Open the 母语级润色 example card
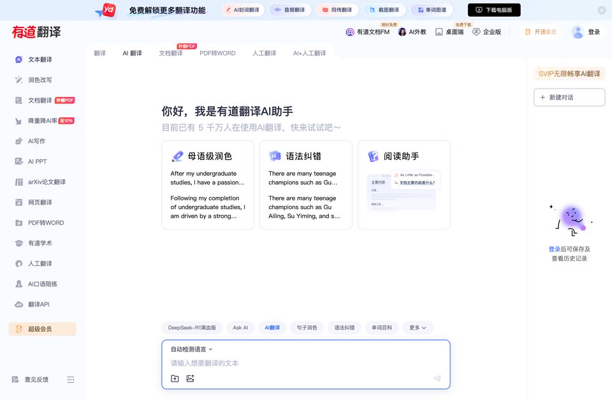 point(208,185)
